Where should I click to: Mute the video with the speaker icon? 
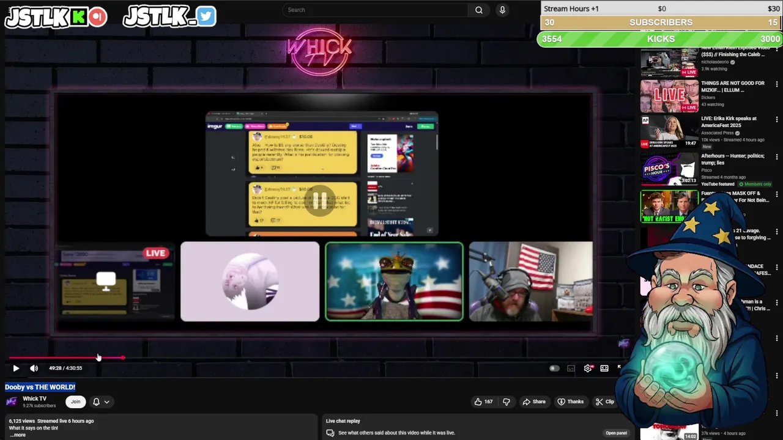34,368
